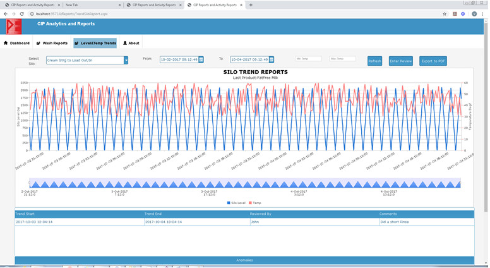Viewport: 490px width, 268px height.
Task: Open the From date calendar picker
Action: 201,60
